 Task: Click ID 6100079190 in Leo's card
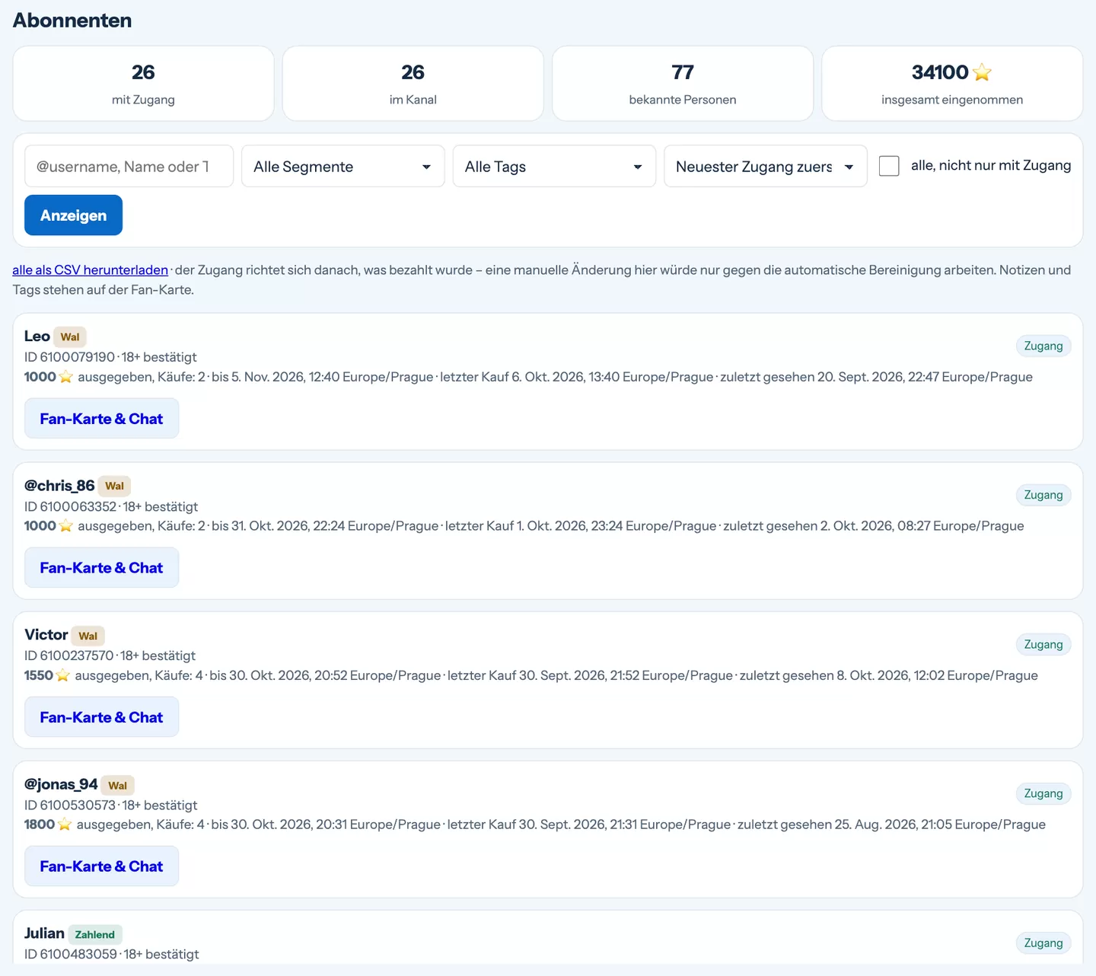tap(69, 357)
